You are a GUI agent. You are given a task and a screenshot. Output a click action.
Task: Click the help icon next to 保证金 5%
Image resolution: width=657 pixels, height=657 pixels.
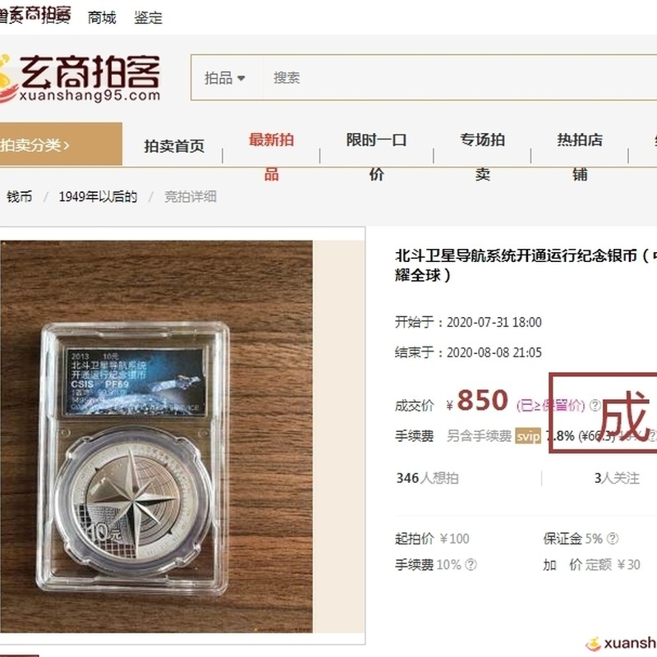pyautogui.click(x=612, y=539)
